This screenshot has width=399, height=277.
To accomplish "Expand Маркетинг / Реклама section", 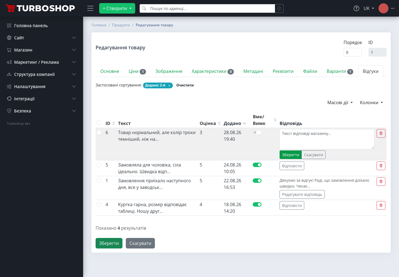I will pos(74,62).
